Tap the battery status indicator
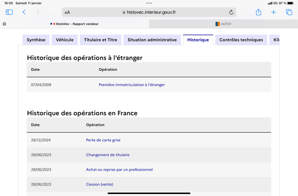 (x=291, y=3)
